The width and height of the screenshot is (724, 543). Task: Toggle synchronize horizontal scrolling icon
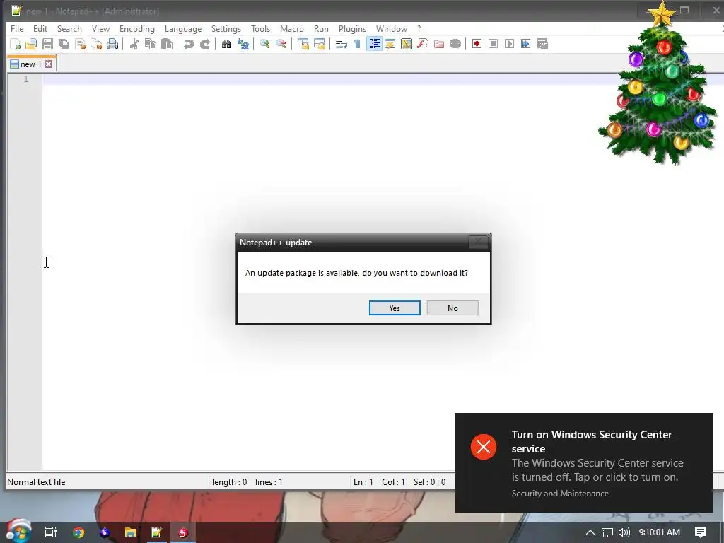(x=319, y=44)
